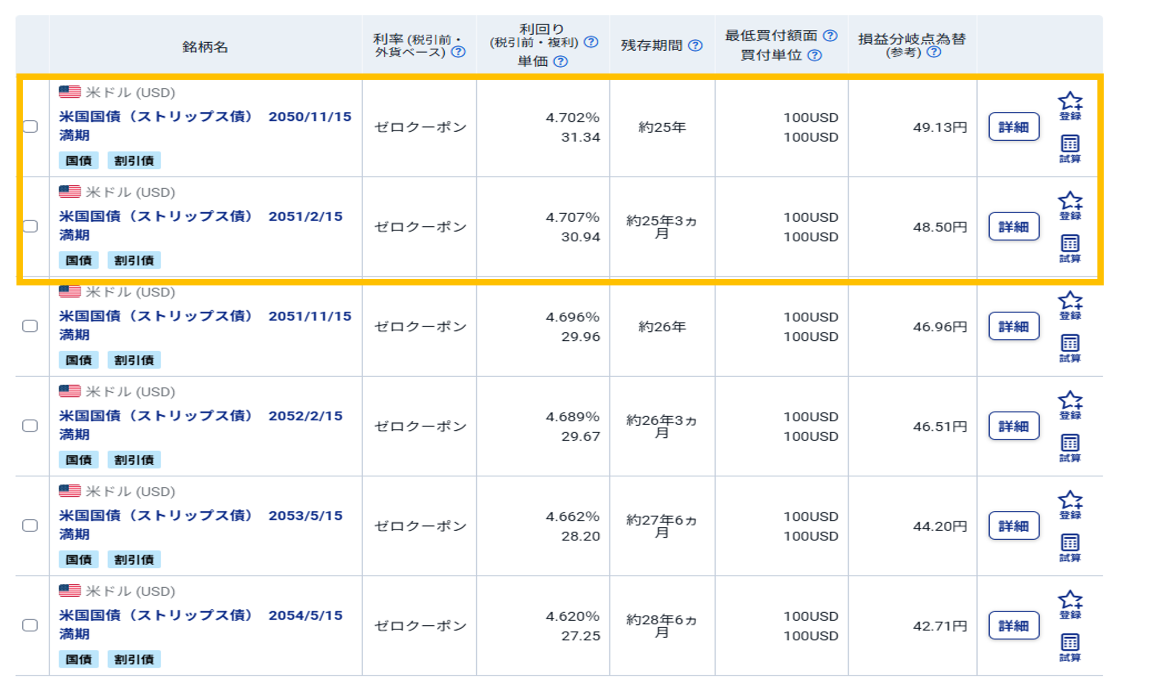Click star register icon for 2050/11/15 bond
This screenshot has width=1174, height=684.
coord(1070,101)
